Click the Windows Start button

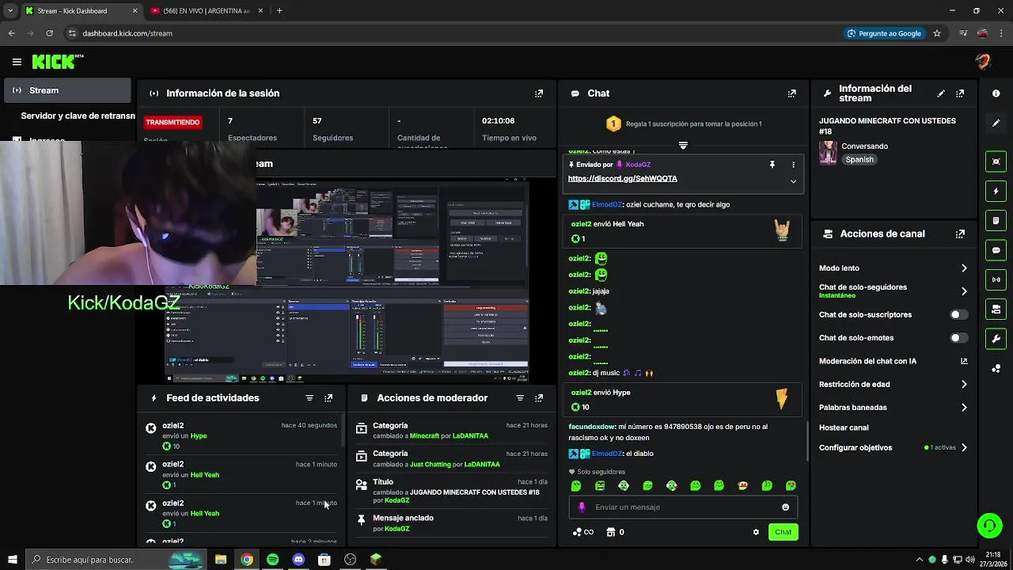11,560
